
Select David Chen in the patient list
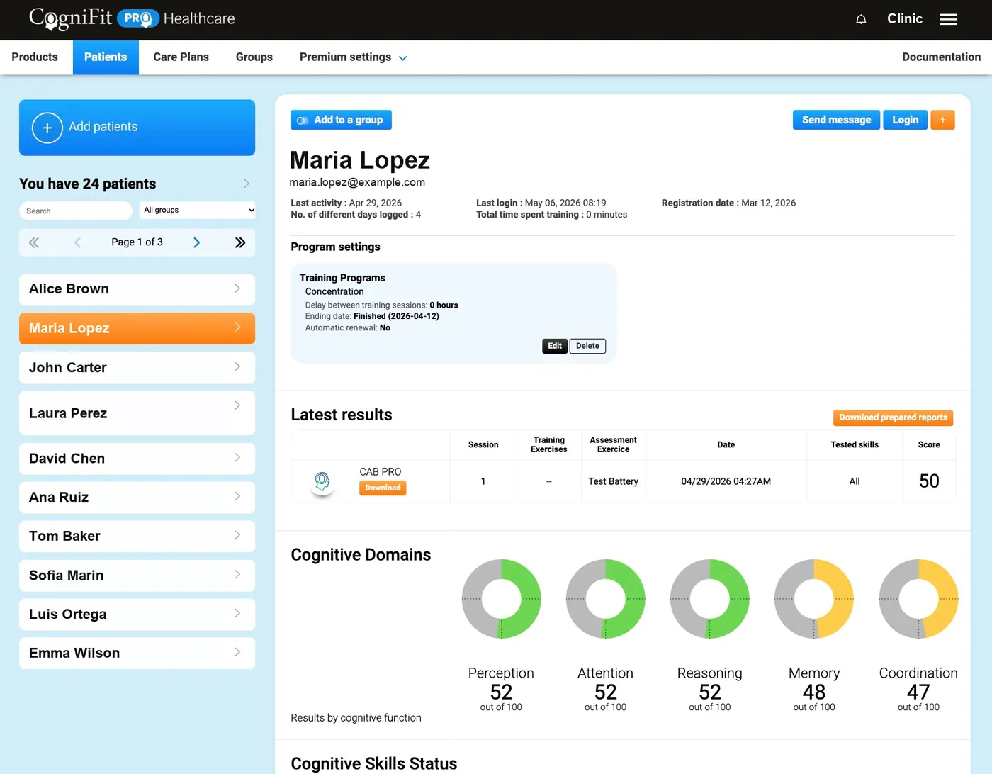[x=137, y=459]
